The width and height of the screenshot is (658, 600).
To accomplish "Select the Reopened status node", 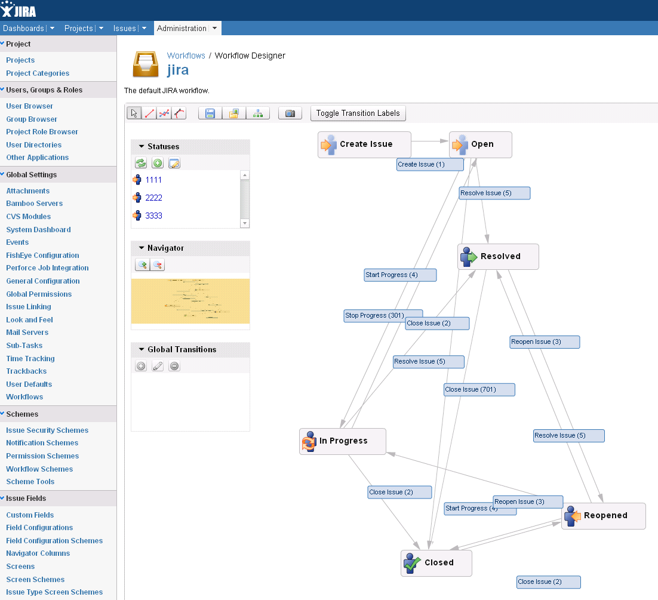I will pos(604,516).
